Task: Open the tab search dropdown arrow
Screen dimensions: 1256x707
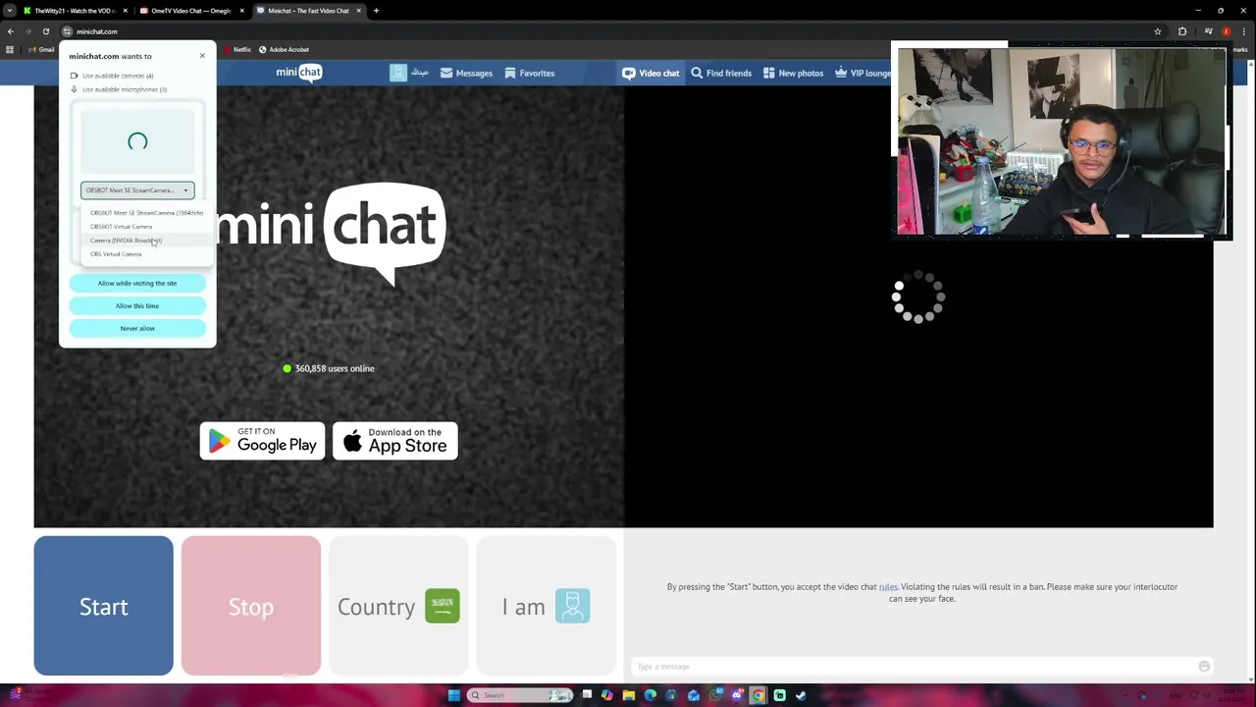Action: 10,11
